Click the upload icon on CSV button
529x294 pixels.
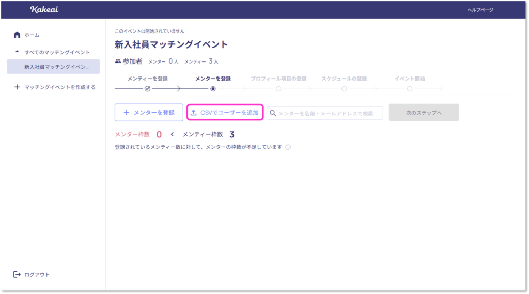coord(194,113)
